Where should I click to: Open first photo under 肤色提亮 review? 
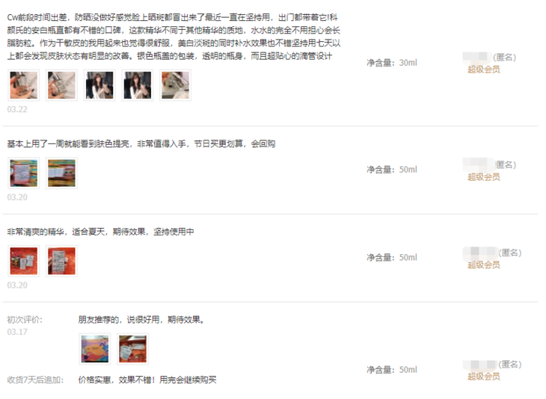(24, 173)
